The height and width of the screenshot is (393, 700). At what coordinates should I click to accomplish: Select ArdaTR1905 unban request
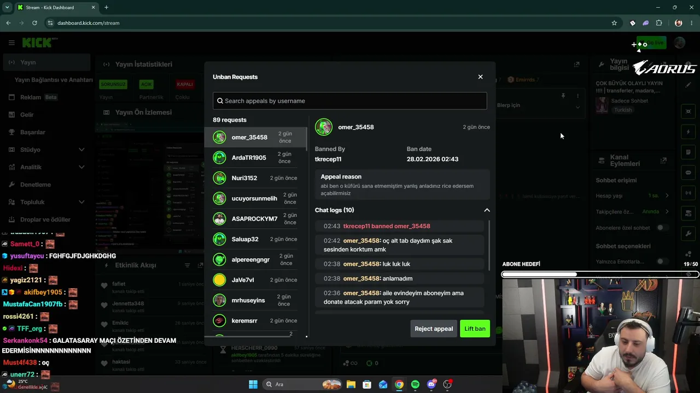(256, 158)
